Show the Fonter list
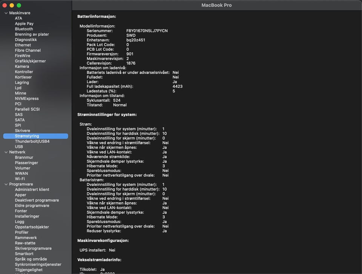 click(21, 211)
